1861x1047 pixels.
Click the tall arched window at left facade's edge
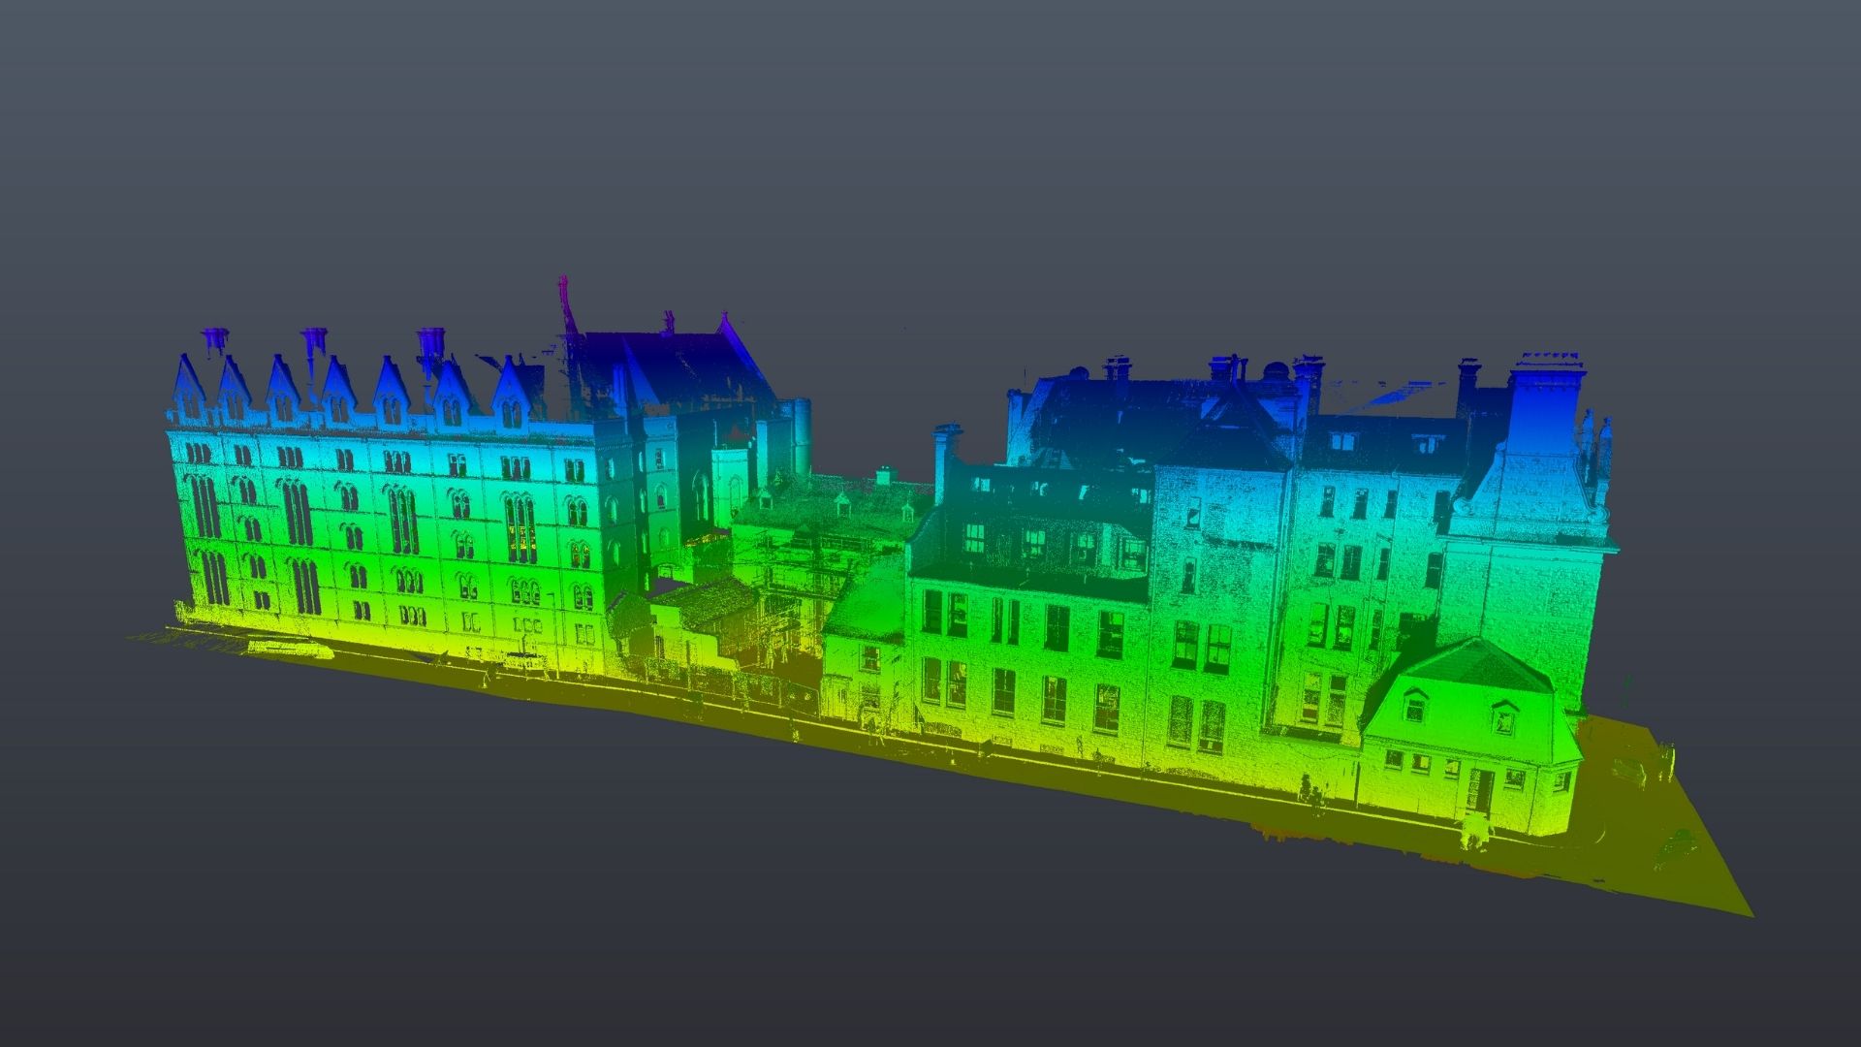205,506
